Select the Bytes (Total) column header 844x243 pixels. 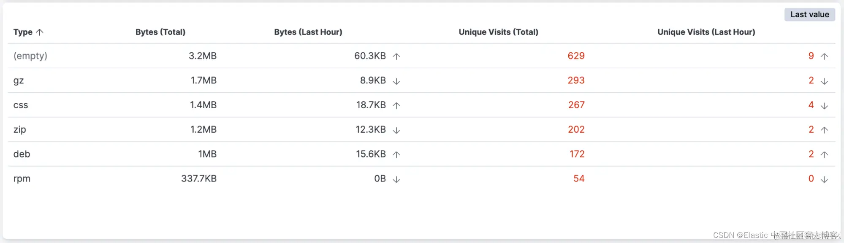coord(160,32)
